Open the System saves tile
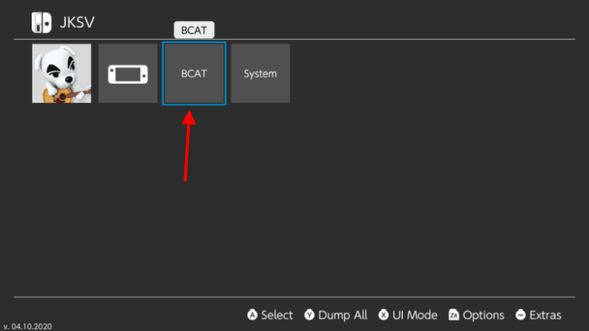 pos(261,74)
